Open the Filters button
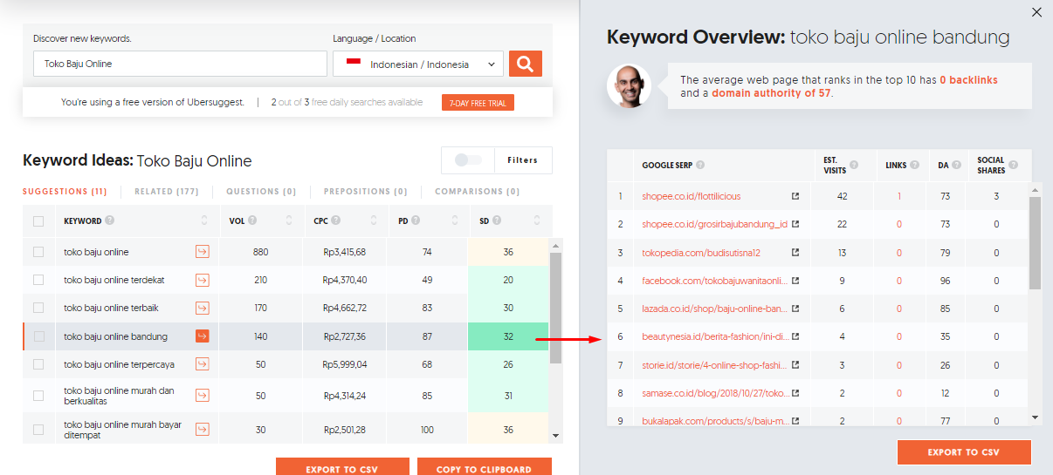This screenshot has width=1053, height=475. pyautogui.click(x=523, y=160)
